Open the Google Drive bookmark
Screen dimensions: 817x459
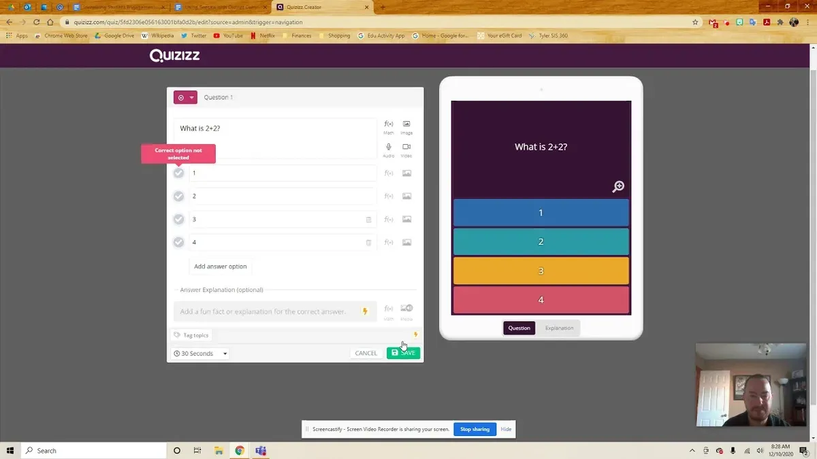click(x=114, y=35)
